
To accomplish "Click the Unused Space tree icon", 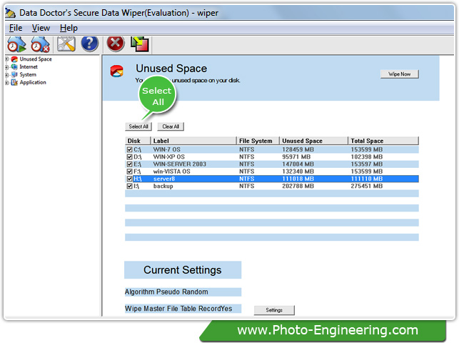I will coord(14,59).
